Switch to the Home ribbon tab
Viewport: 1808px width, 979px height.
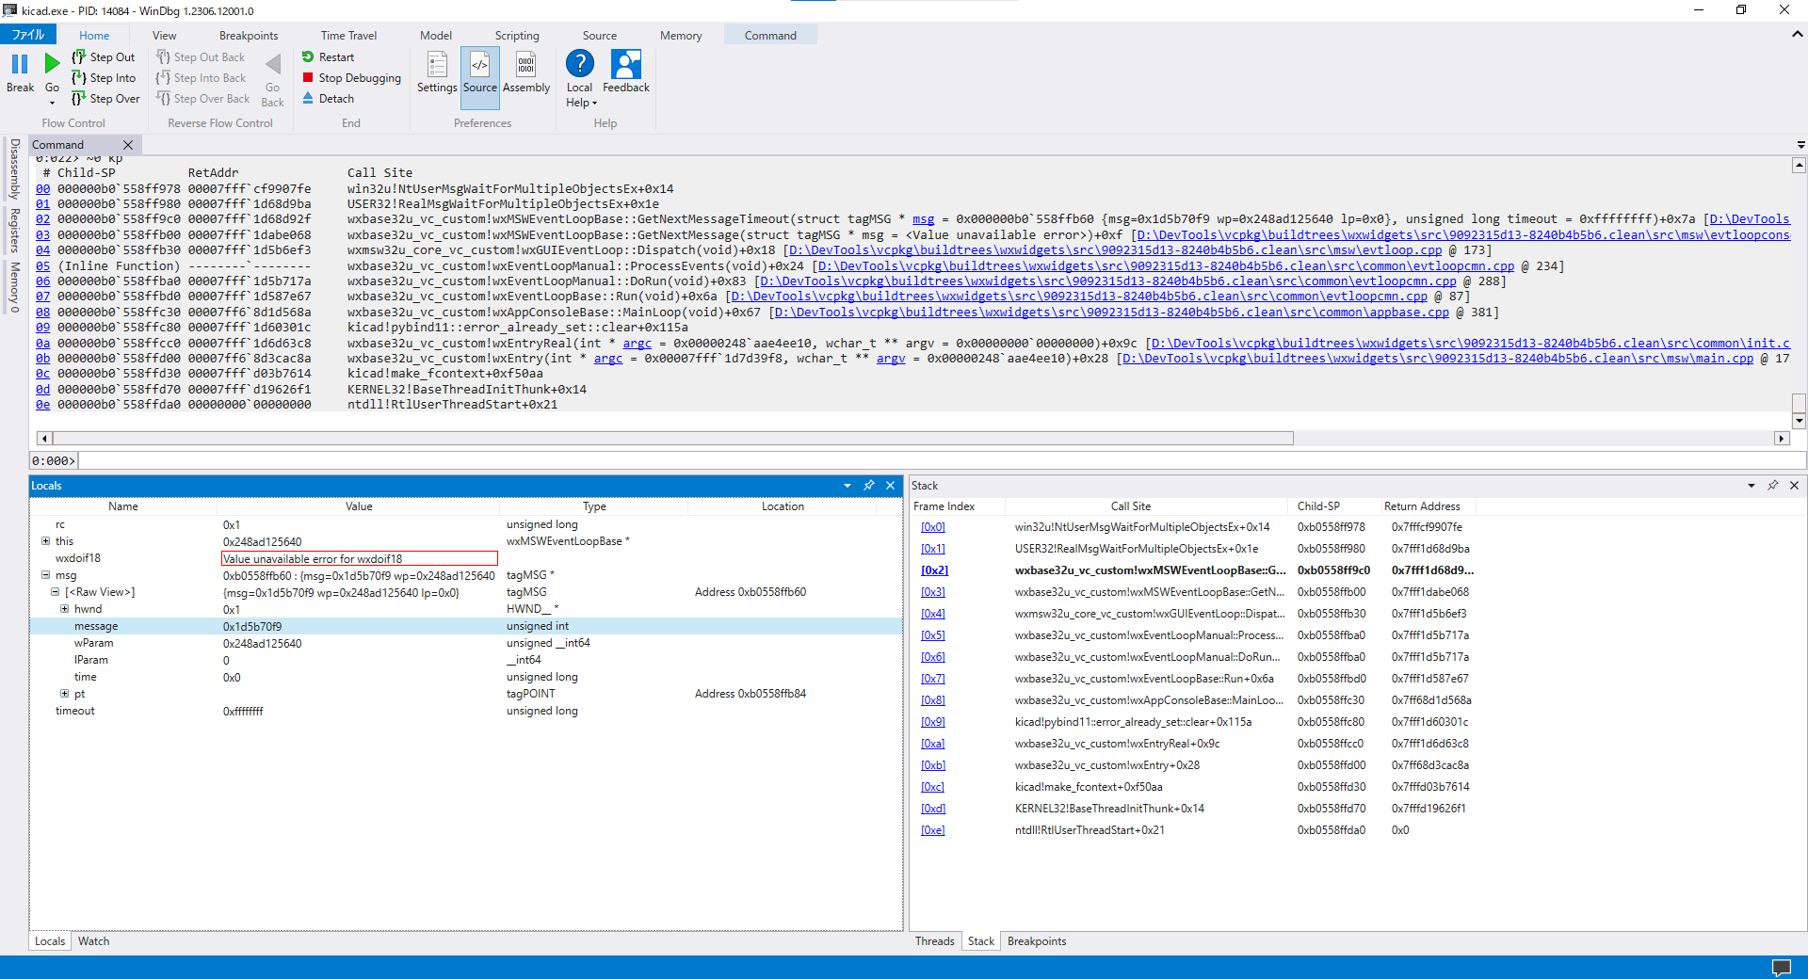[x=94, y=36]
